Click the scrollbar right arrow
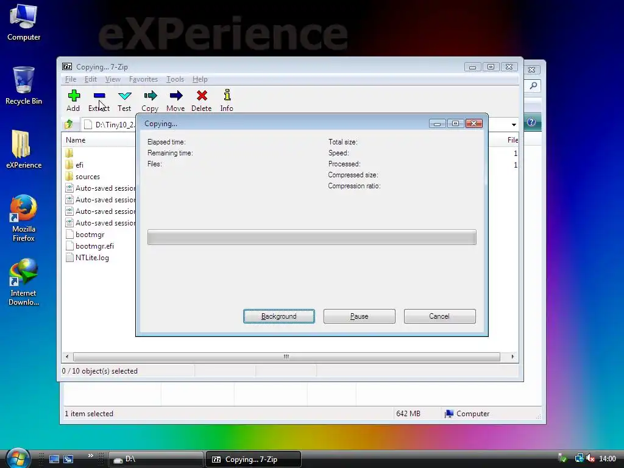 point(512,356)
